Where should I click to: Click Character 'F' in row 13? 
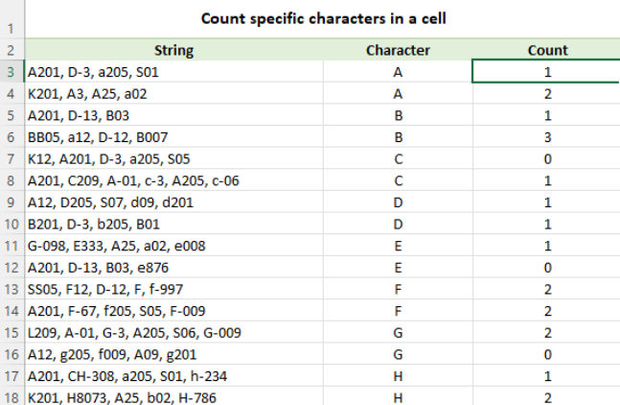pyautogui.click(x=398, y=289)
